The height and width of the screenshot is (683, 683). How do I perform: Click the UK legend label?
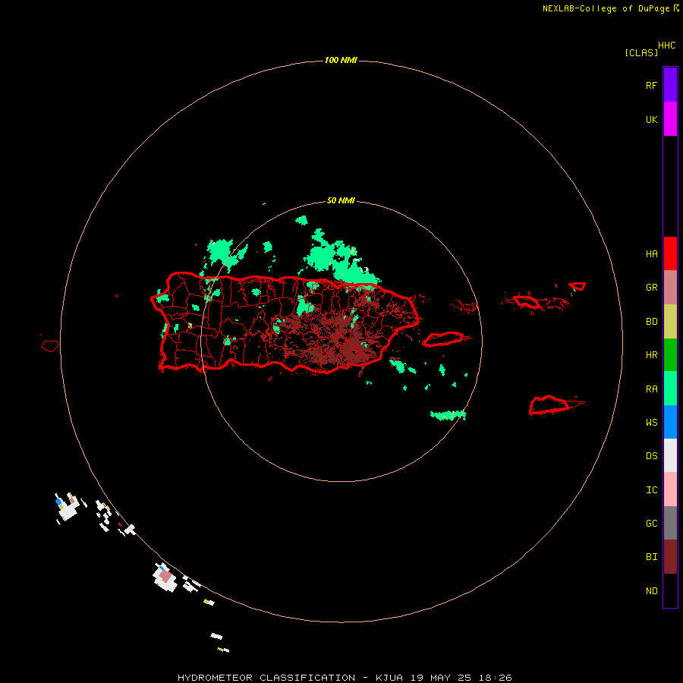(x=651, y=119)
